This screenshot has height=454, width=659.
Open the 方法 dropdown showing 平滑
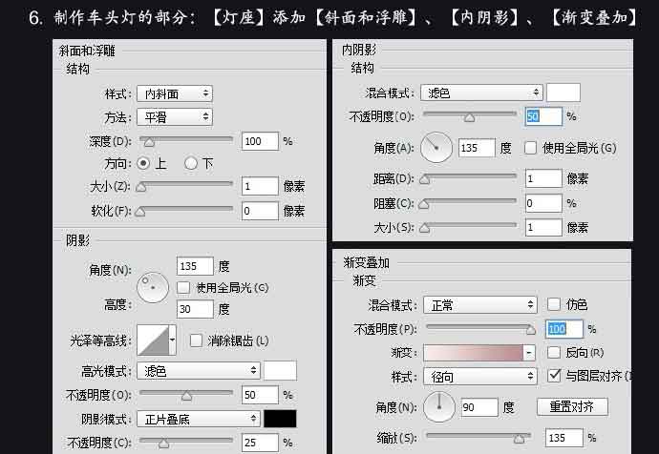click(174, 116)
